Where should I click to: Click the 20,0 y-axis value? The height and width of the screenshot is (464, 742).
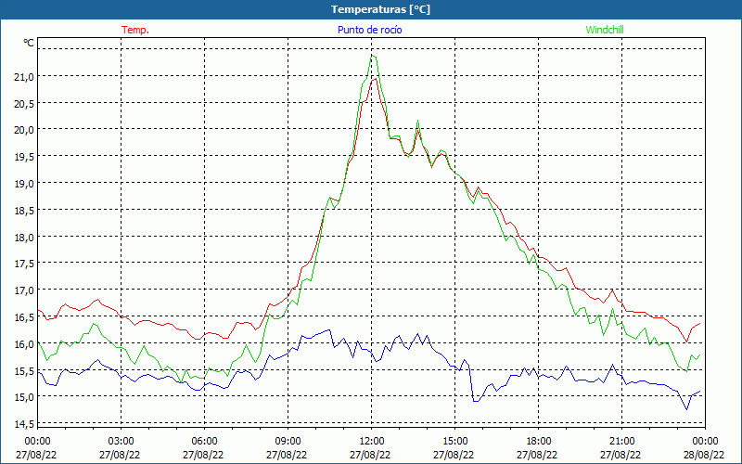click(x=25, y=130)
